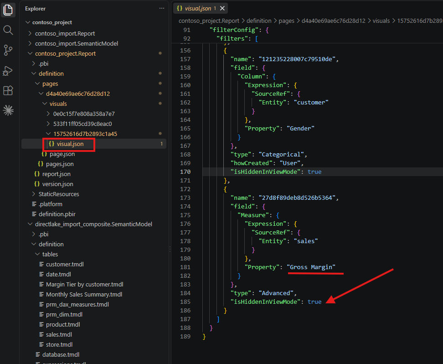443x364 pixels.
Task: Collapse the contoso_project root folder
Action: point(52,22)
